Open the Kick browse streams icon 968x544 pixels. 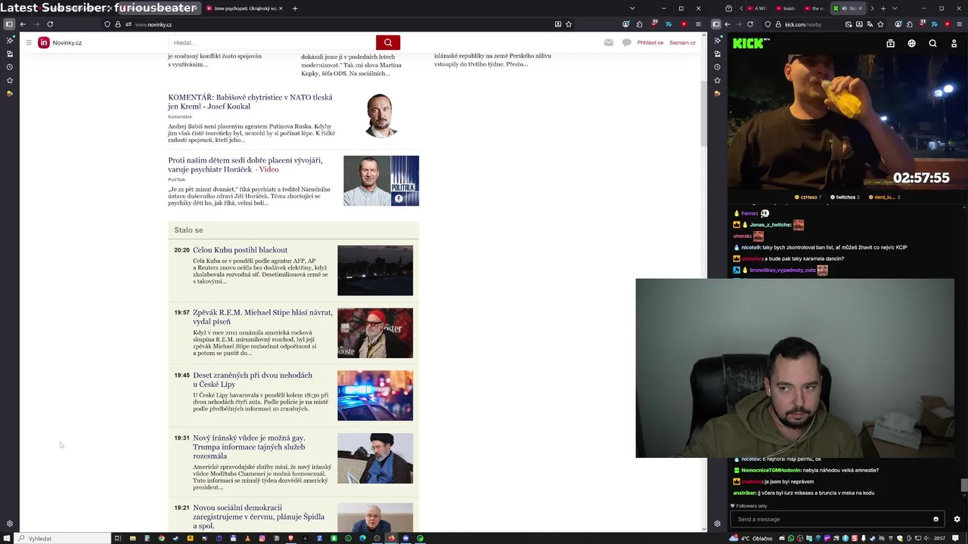click(890, 43)
